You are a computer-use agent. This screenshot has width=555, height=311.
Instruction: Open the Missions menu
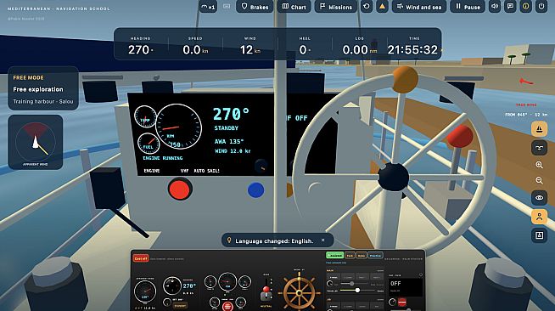335,7
